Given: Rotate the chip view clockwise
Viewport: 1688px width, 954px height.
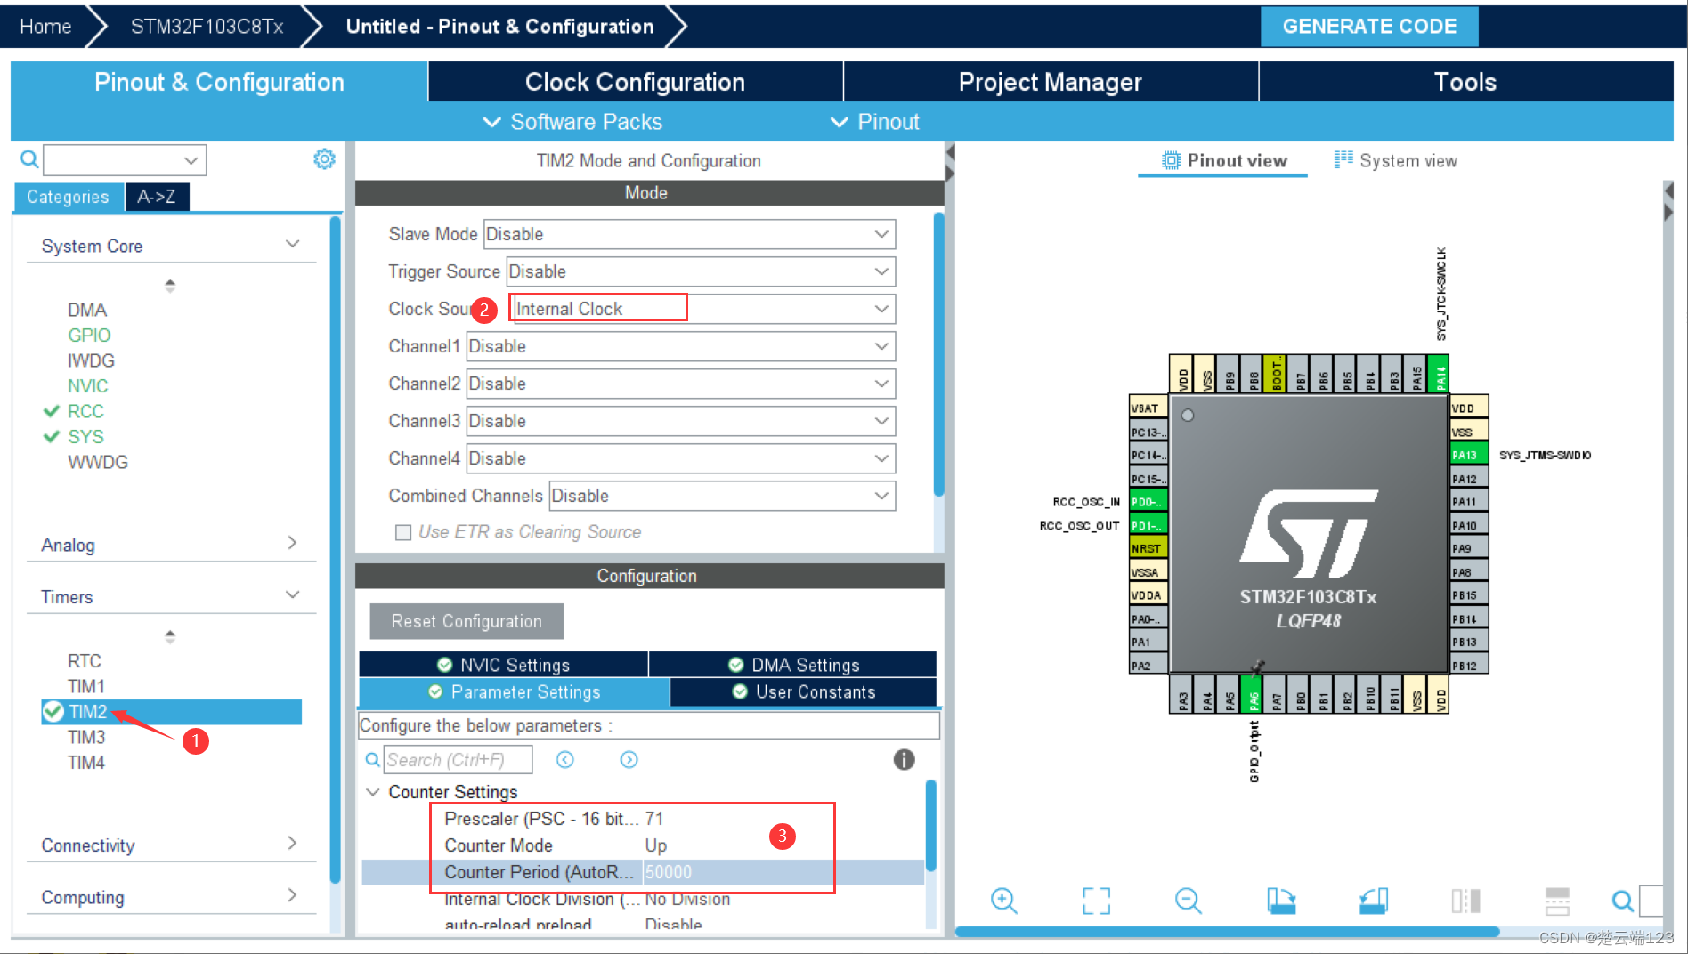Looking at the screenshot, I should (1281, 901).
